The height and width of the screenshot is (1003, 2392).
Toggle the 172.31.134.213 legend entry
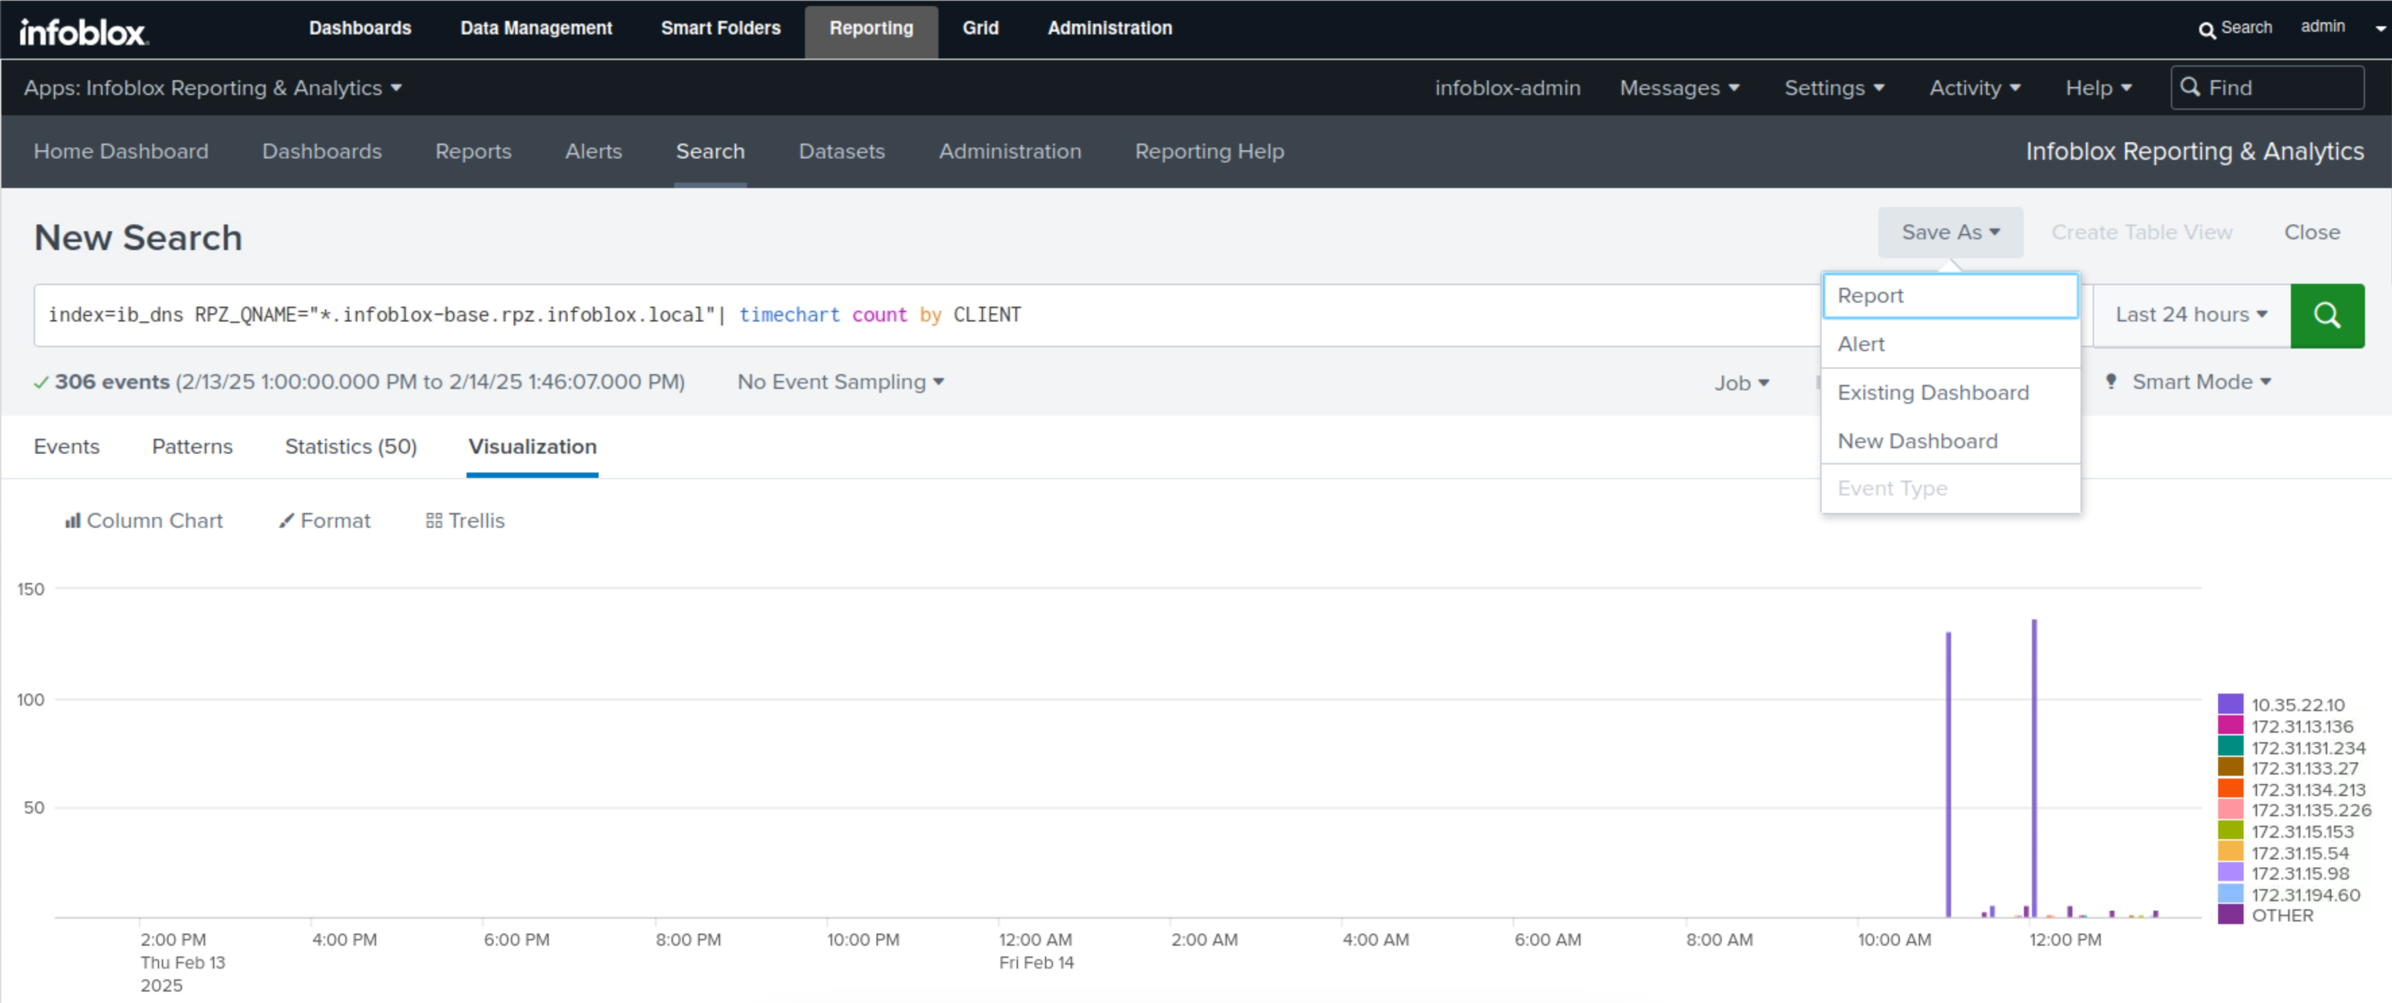[2308, 789]
